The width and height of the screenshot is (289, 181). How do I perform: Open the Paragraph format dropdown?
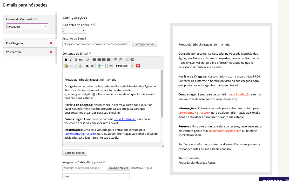124,66
